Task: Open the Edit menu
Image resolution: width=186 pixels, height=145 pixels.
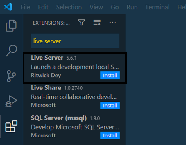Action: [x=43, y=7]
